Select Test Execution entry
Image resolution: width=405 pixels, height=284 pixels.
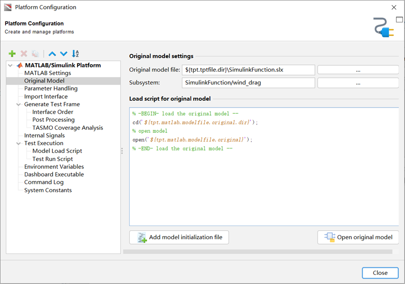click(x=43, y=143)
